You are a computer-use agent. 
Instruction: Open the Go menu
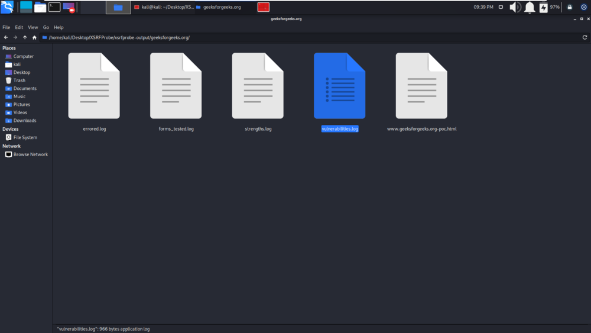pos(46,27)
